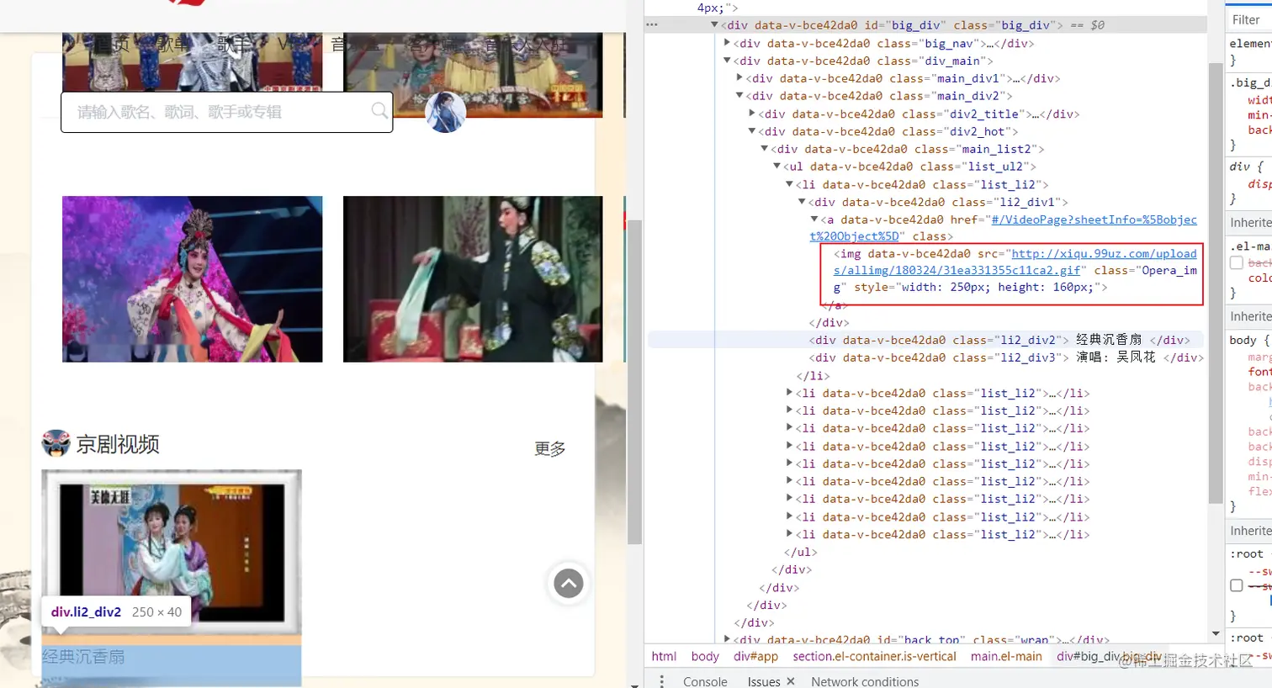1272x688 pixels.
Task: Click the closing </ul> tag line
Action: (800, 552)
